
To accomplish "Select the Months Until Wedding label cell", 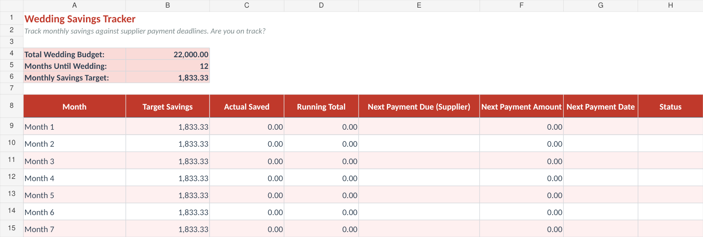I will click(x=74, y=65).
